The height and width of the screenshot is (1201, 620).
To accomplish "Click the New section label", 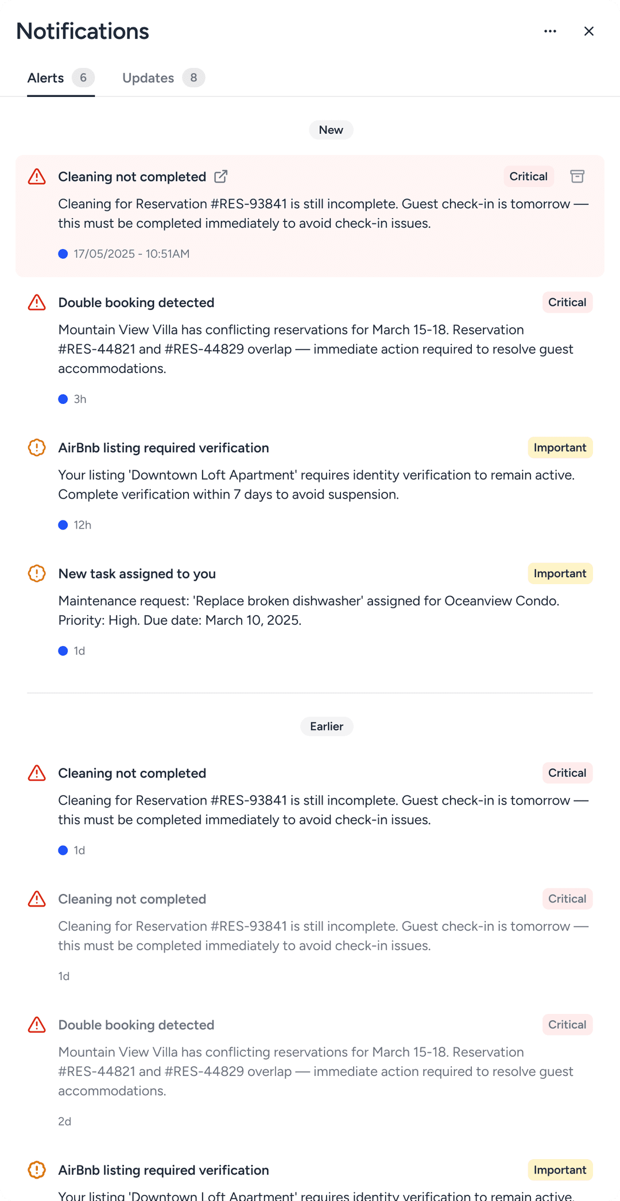I will pyautogui.click(x=331, y=130).
